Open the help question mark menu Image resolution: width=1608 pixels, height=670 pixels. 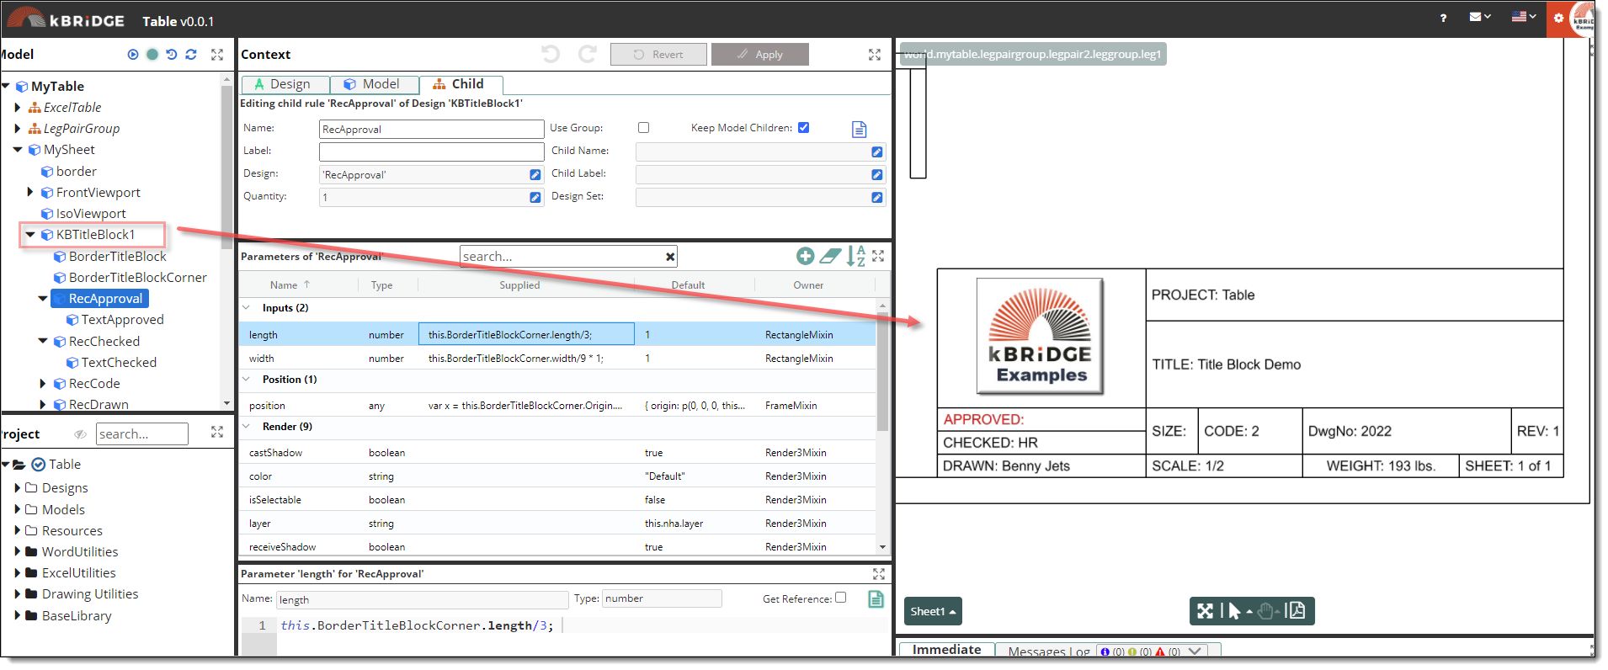click(x=1443, y=18)
